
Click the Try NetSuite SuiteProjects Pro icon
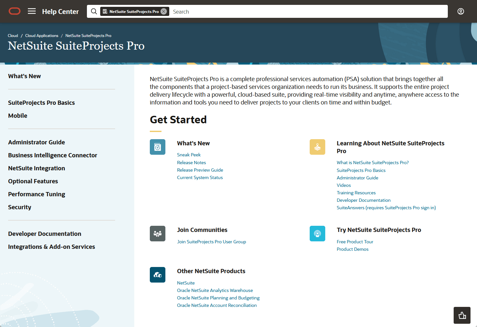point(317,234)
